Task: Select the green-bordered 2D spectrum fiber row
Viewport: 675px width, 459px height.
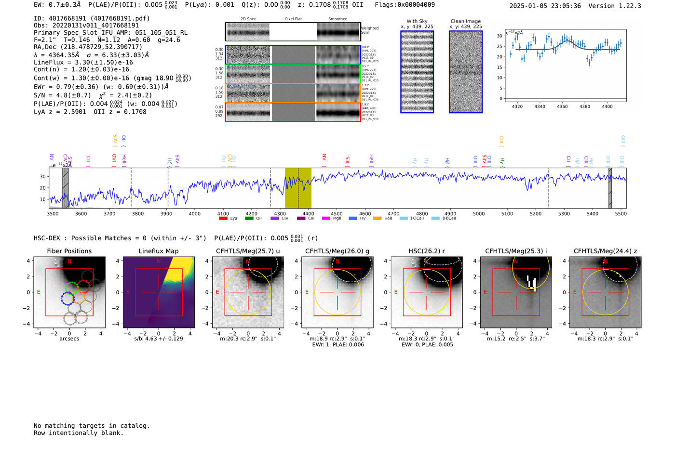Action: click(293, 74)
